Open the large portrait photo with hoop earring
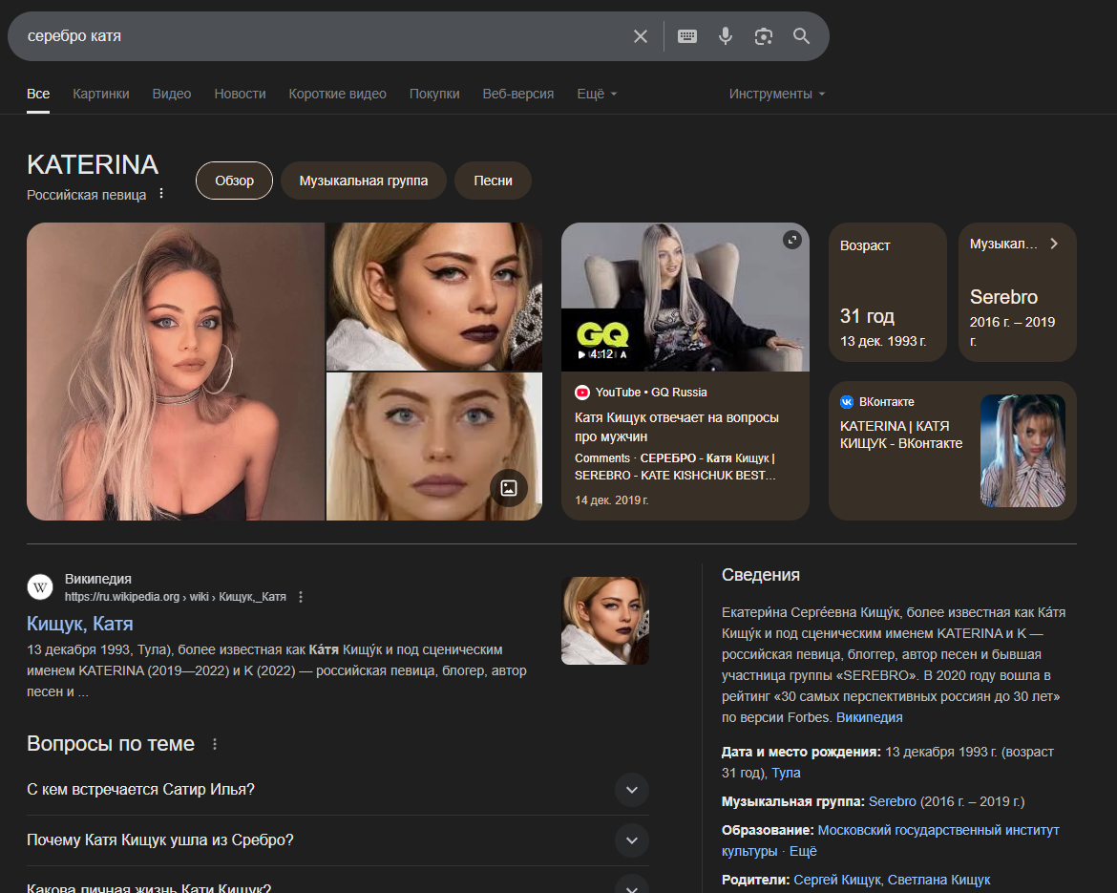The image size is (1117, 893). pyautogui.click(x=176, y=372)
